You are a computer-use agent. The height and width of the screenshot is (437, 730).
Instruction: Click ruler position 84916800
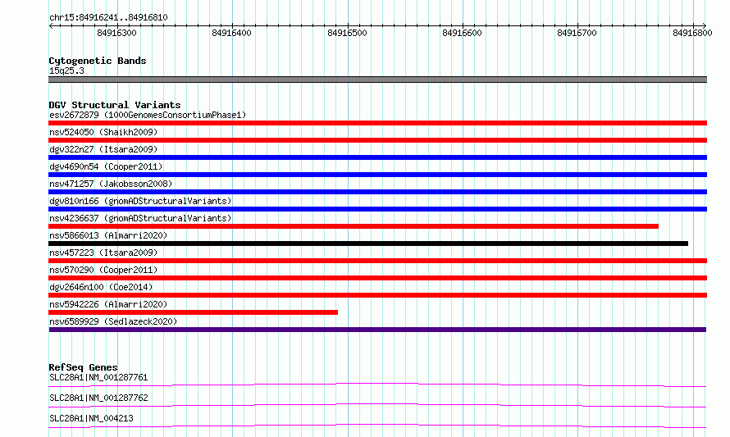coord(692,33)
